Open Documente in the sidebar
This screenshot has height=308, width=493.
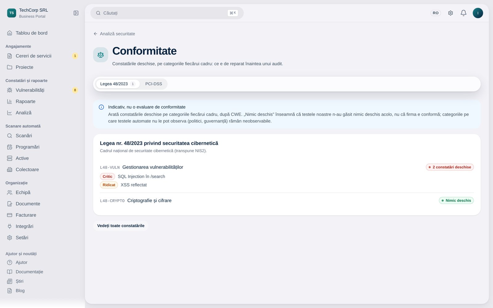tap(43, 204)
